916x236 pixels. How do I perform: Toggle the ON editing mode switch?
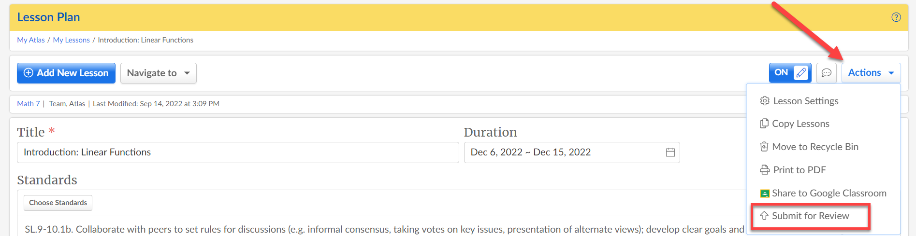[x=790, y=73]
